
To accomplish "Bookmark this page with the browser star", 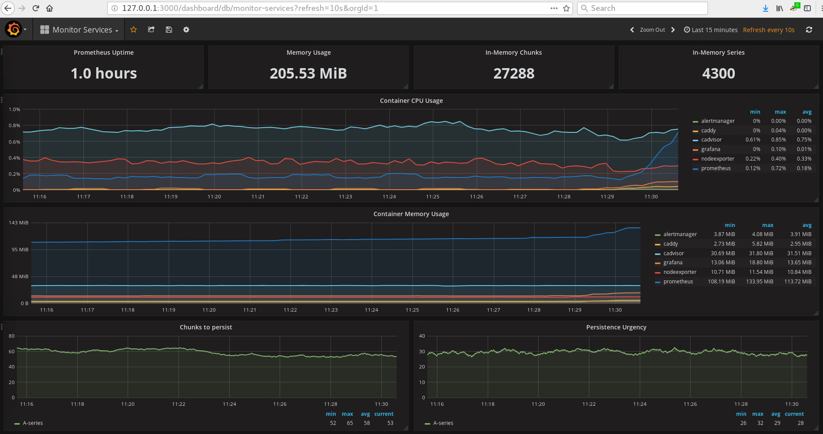I will click(566, 8).
